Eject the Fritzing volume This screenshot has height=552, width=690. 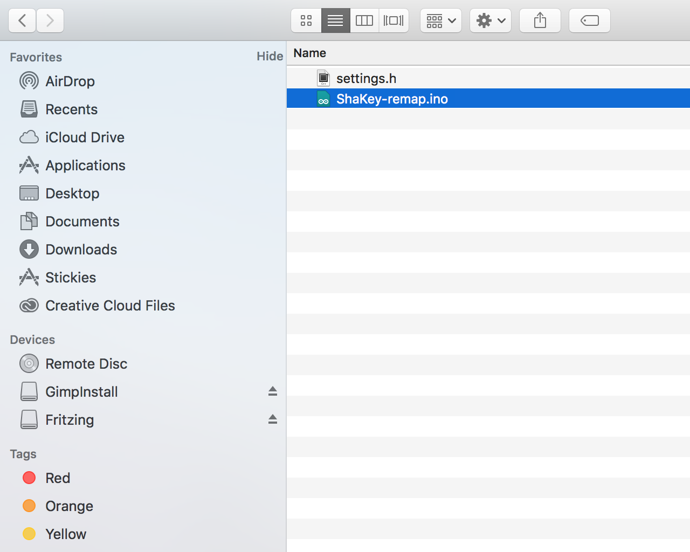pos(273,419)
